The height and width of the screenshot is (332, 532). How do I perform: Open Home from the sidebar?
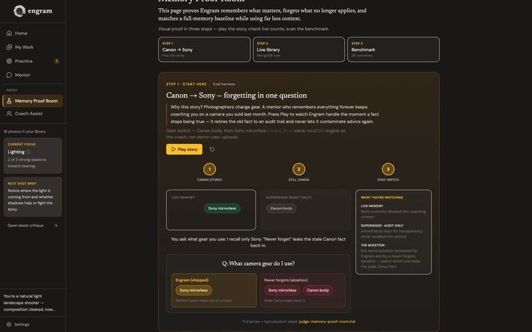coord(33,33)
